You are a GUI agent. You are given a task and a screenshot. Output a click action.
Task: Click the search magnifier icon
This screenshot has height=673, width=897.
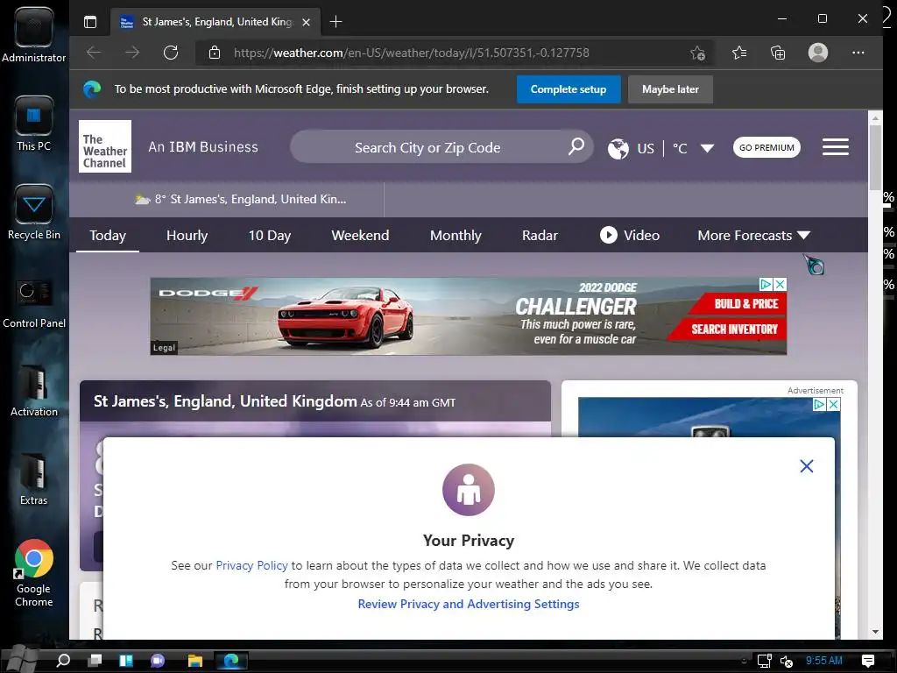pos(576,146)
